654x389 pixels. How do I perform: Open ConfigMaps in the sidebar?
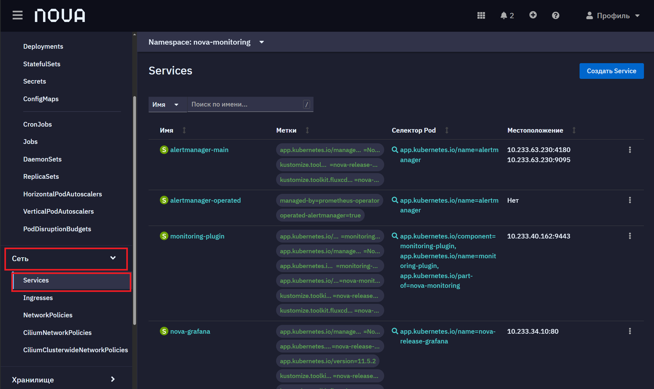[x=41, y=99]
